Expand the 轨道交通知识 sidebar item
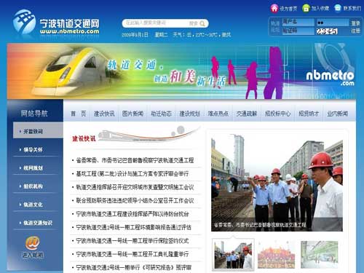Viewport: 364px width, 273px height. pos(35,223)
